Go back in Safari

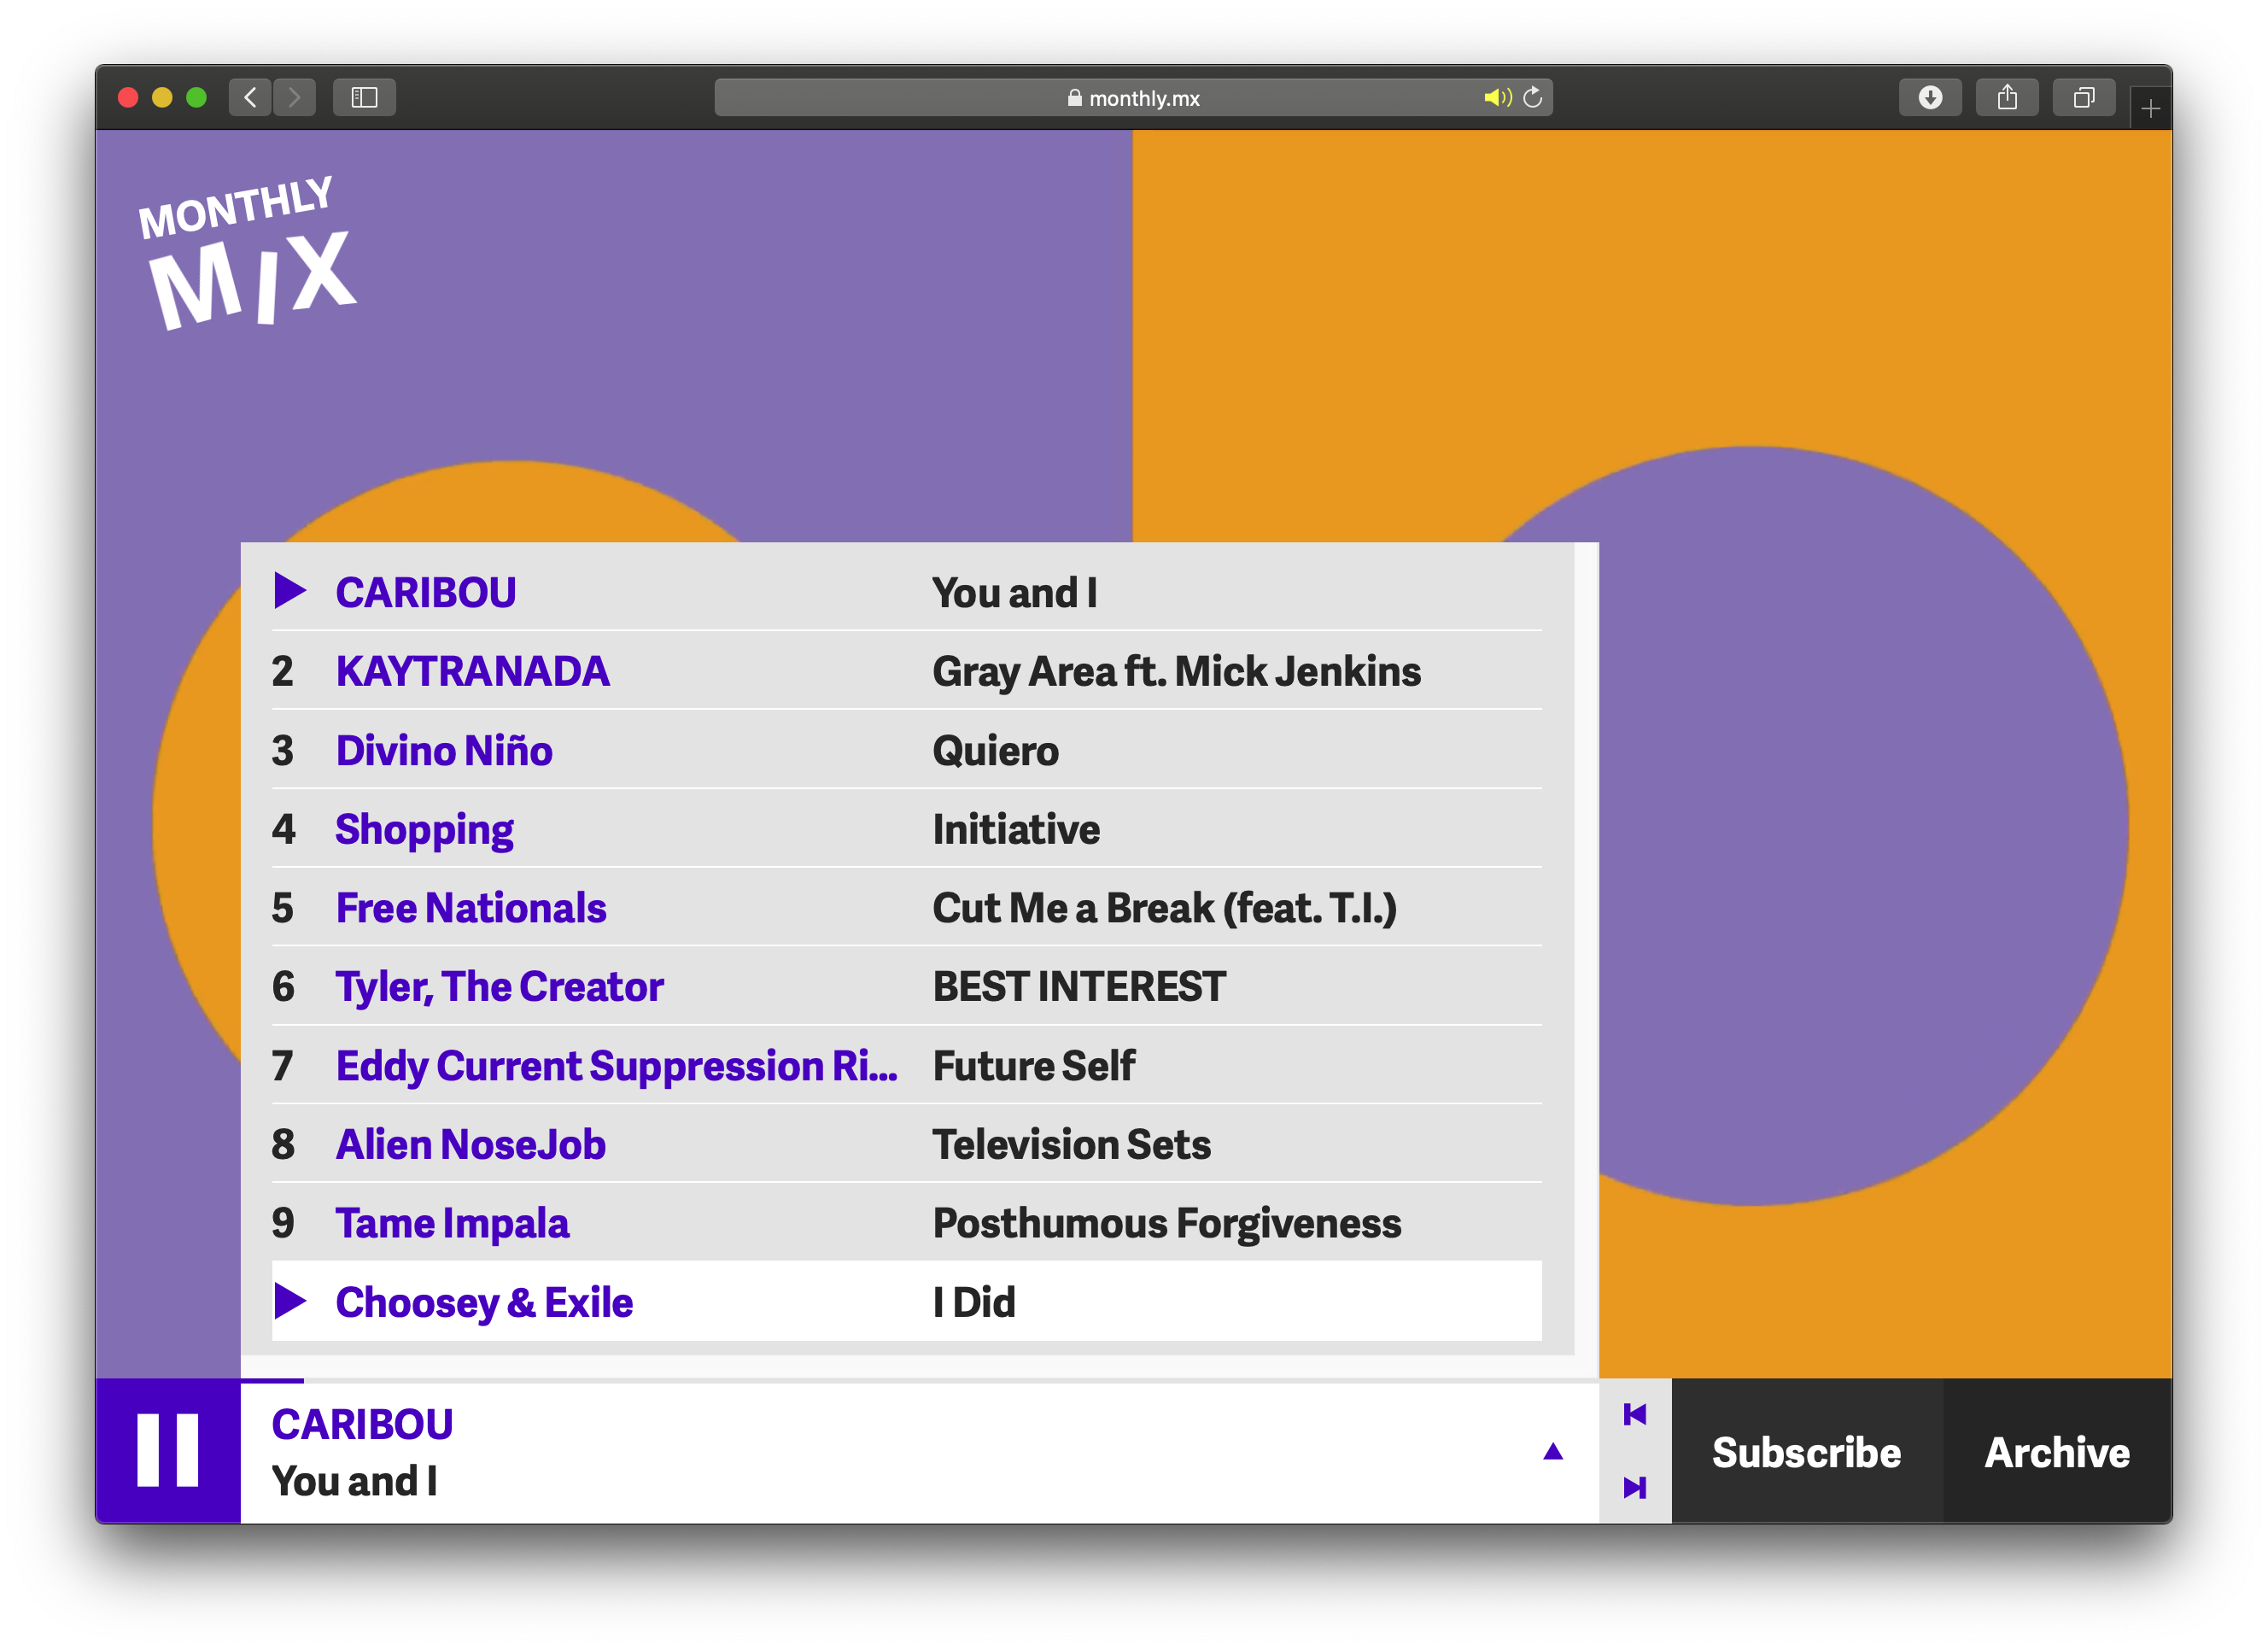pyautogui.click(x=250, y=97)
